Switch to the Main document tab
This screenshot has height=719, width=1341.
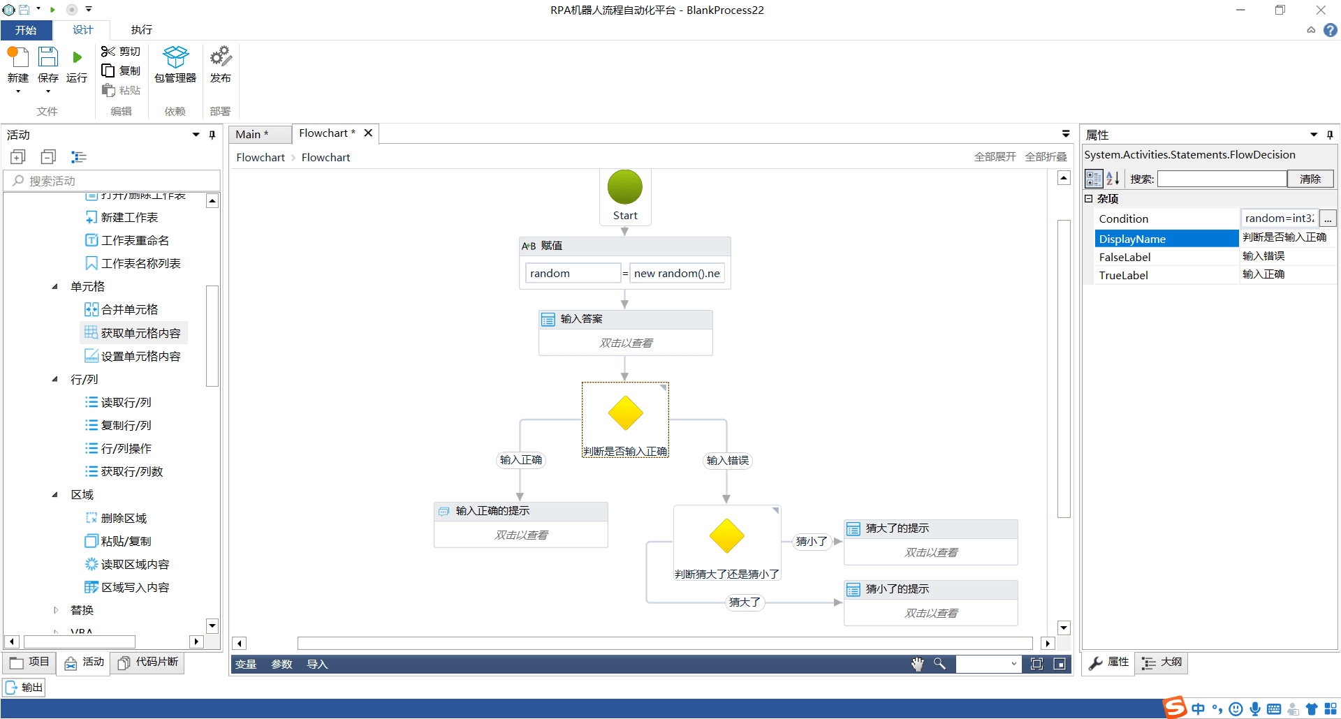[251, 134]
